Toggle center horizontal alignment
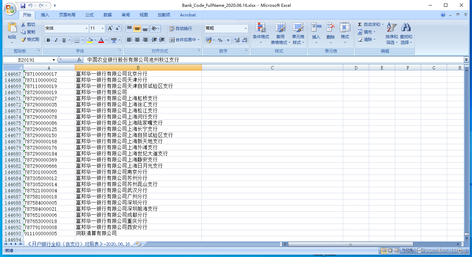Screen dimensions: 472x257 [137, 40]
